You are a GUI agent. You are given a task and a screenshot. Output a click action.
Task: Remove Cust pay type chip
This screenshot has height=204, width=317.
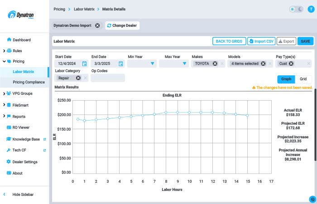[291, 63]
